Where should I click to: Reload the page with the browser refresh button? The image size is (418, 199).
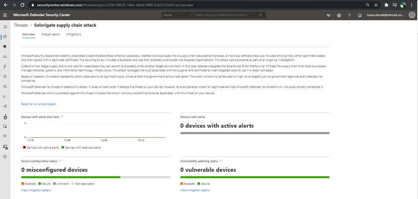[x=22, y=5]
